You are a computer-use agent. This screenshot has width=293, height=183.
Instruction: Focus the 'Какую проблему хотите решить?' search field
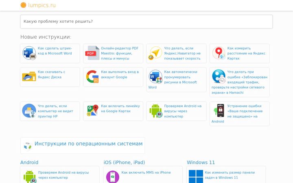click(146, 22)
